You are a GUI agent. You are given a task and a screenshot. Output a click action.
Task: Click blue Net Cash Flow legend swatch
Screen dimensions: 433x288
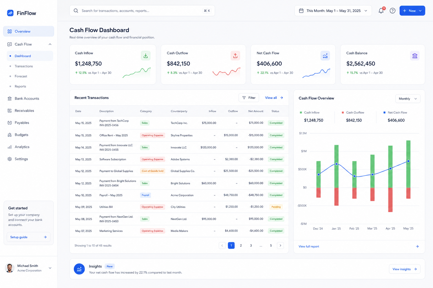(385, 112)
